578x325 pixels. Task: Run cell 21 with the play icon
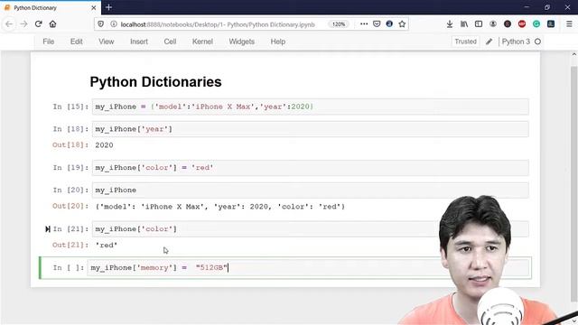pos(48,229)
